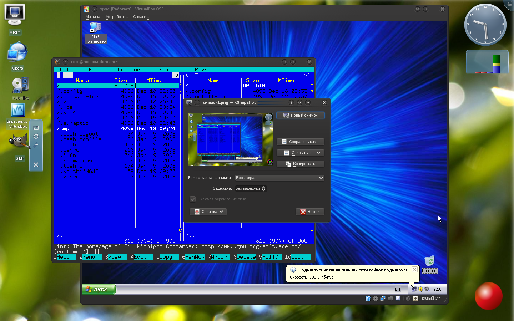Screen dimensions: 514x321
Task: Click the KSnapshot screenshot preview thumbnail
Action: (231, 139)
